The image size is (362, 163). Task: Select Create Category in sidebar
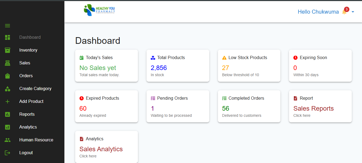point(35,89)
